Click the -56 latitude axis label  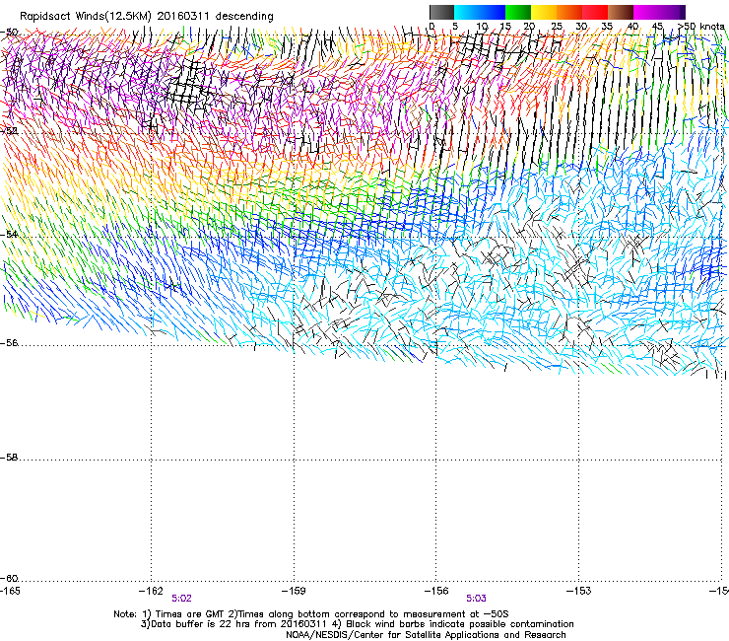click(9, 343)
